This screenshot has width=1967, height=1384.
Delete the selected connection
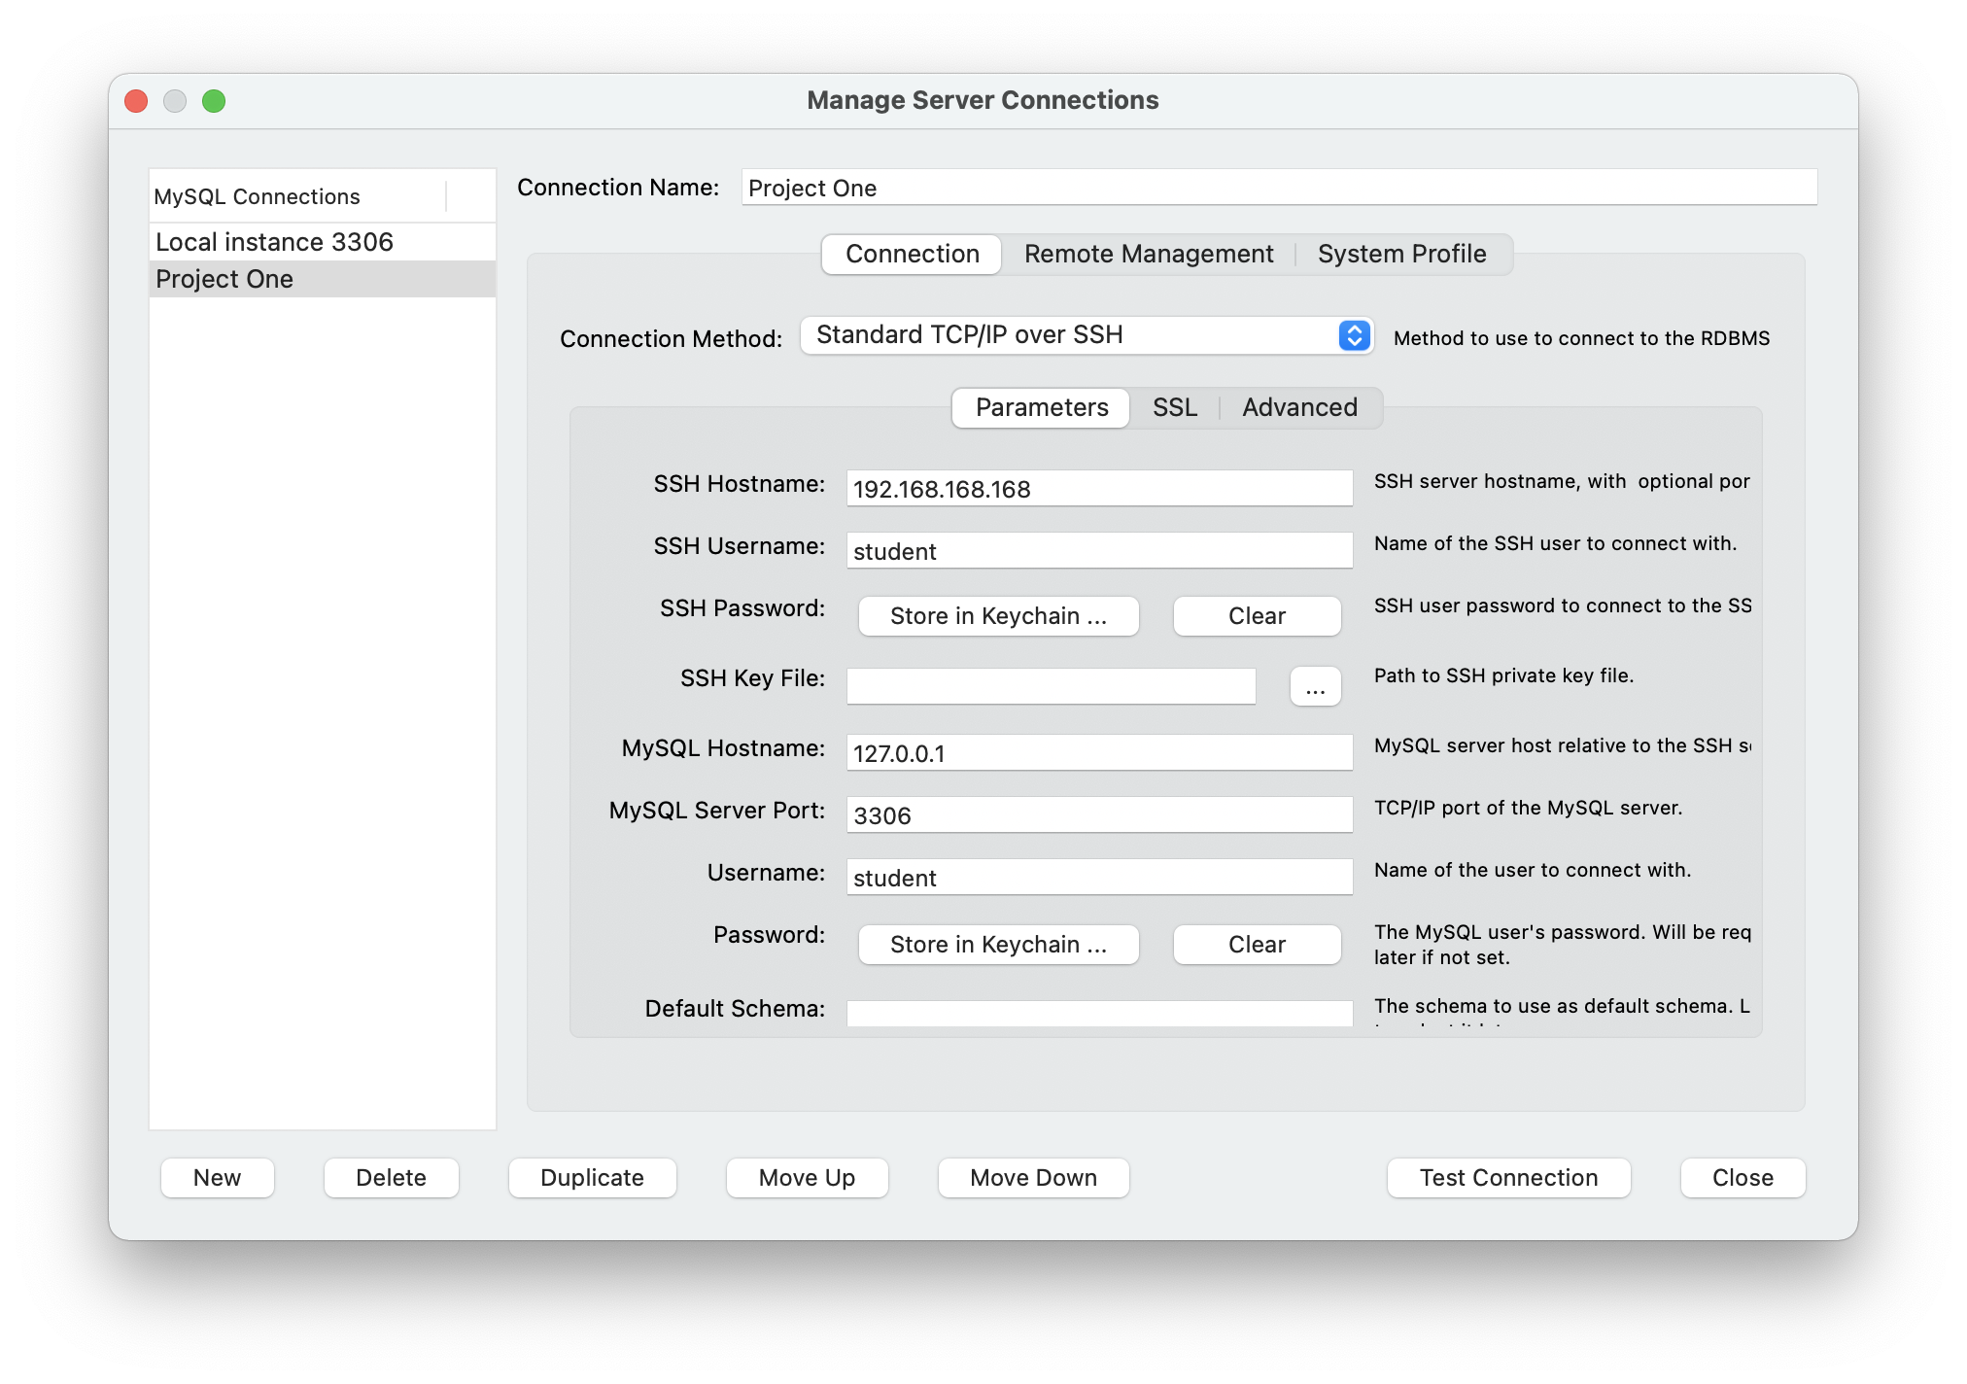pyautogui.click(x=391, y=1178)
